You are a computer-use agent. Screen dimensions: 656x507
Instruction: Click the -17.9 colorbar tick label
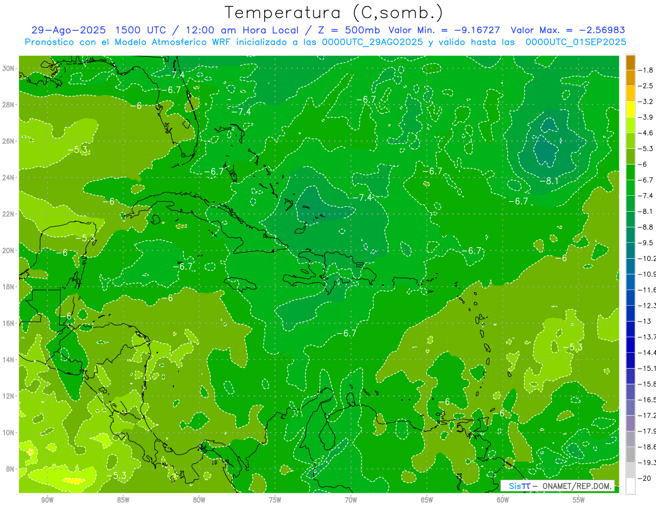[647, 430]
